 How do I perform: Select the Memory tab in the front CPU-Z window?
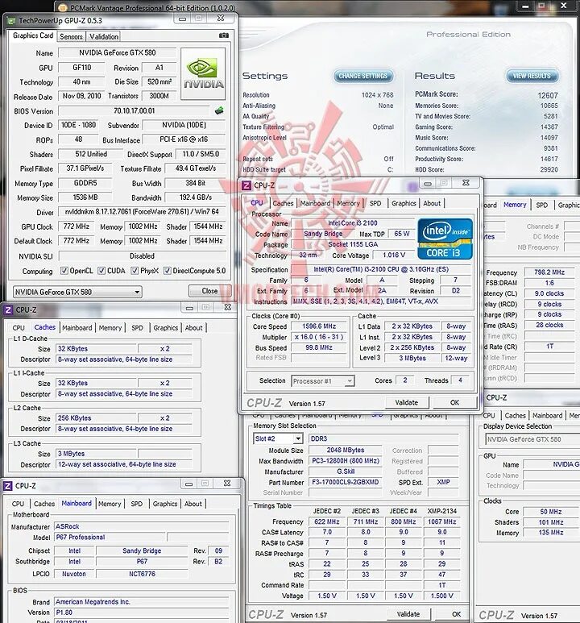tap(348, 203)
